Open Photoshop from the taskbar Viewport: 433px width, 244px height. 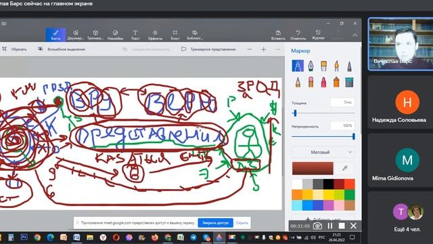(24, 237)
